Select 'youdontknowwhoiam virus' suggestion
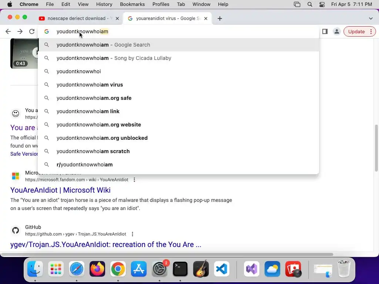The image size is (379, 284). [x=179, y=85]
